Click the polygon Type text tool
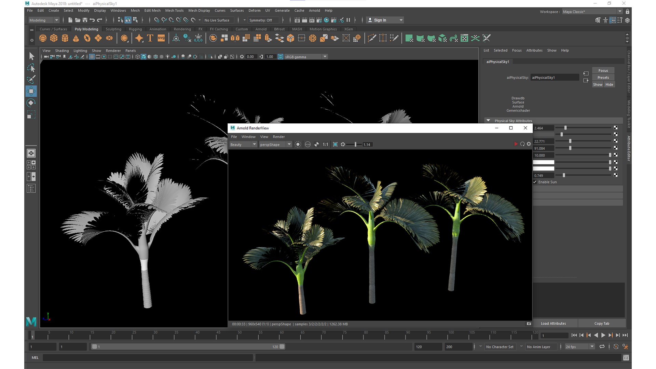This screenshot has width=656, height=369. point(150,38)
